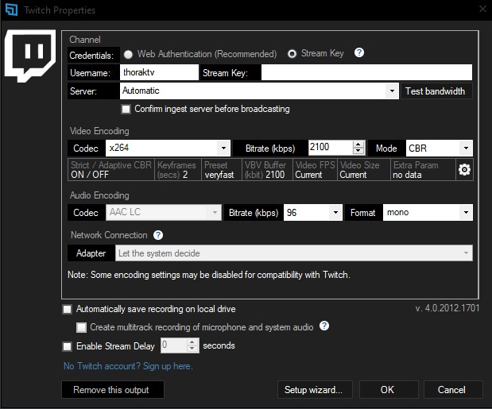The image size is (492, 409).
Task: Click XSplit logo in title bar
Action: click(x=10, y=10)
